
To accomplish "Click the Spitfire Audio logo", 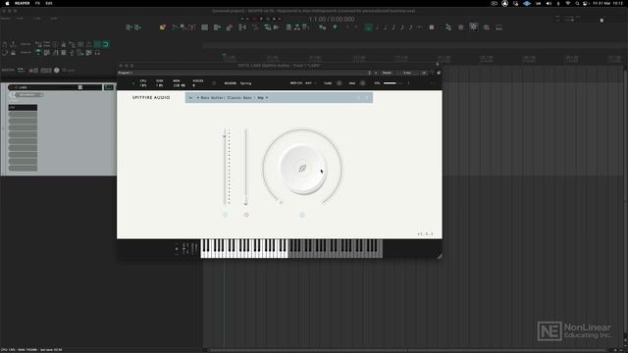I will click(x=151, y=98).
